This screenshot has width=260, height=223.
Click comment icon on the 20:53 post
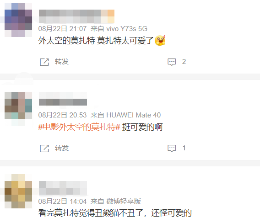coord(172,149)
